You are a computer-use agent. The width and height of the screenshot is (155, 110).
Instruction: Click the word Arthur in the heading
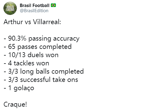13,22
